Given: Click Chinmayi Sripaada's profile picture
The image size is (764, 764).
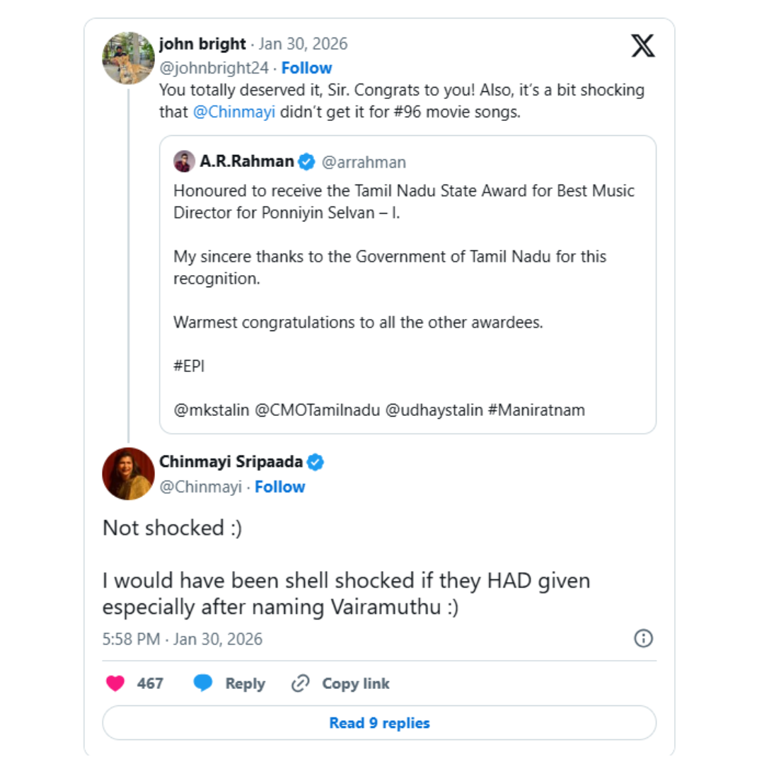Looking at the screenshot, I should click(128, 474).
